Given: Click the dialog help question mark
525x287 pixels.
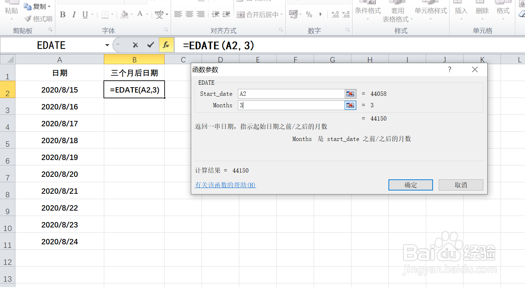Looking at the screenshot, I should pyautogui.click(x=450, y=70).
